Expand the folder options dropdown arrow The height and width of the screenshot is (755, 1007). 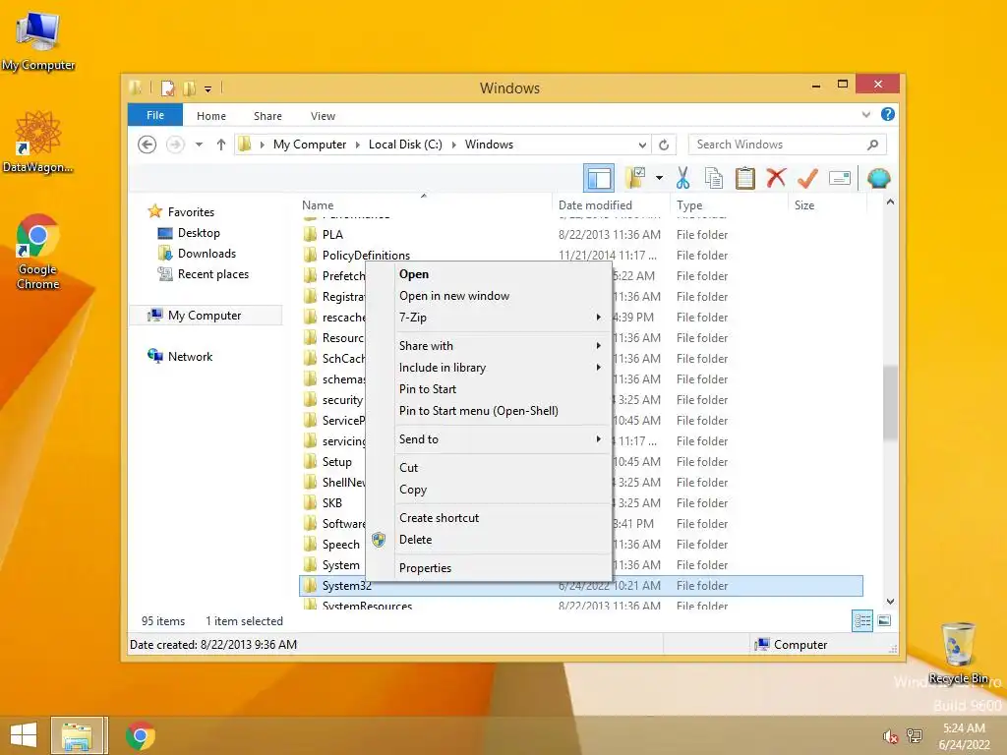point(659,178)
